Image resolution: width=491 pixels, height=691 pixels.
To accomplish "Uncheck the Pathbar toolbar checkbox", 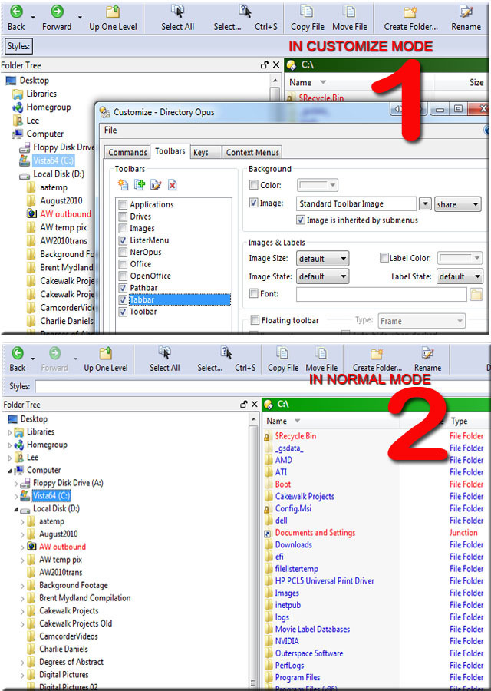I will 123,288.
